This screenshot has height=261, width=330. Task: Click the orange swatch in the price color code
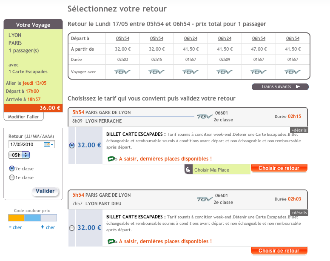click(16, 218)
